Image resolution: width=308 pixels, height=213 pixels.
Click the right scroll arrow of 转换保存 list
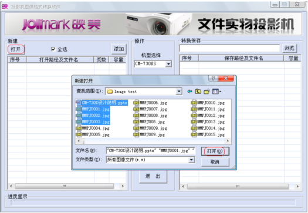298,186
